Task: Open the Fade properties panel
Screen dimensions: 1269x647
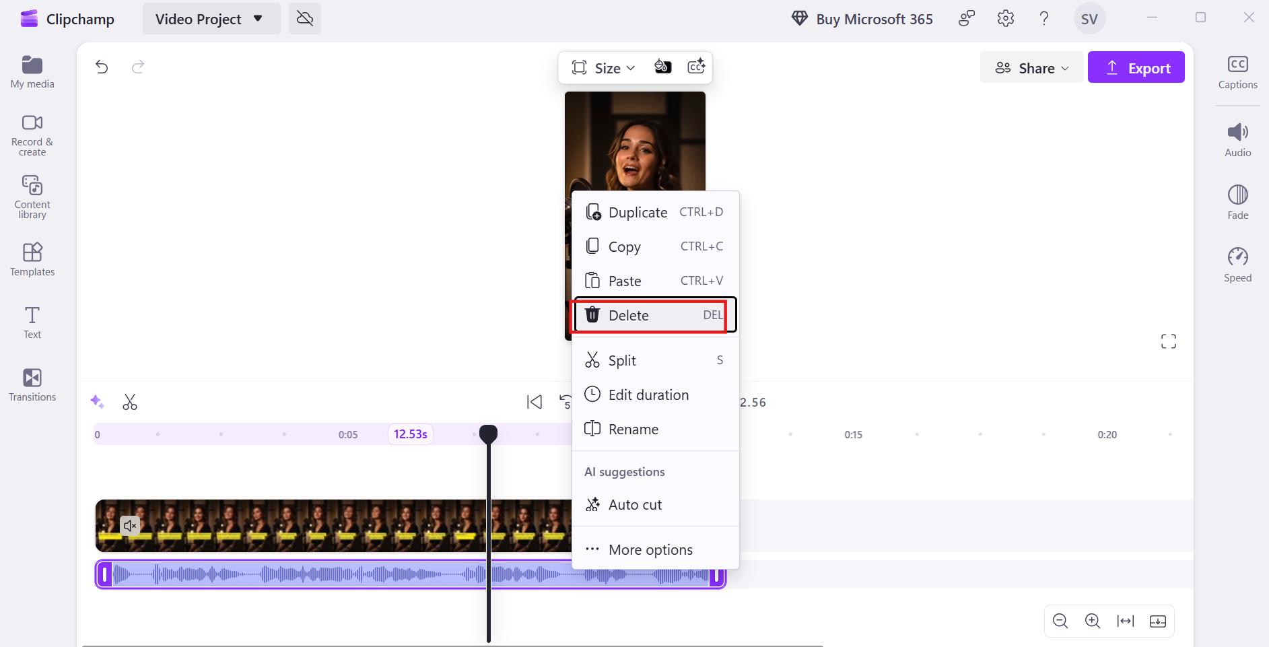Action: point(1237,202)
